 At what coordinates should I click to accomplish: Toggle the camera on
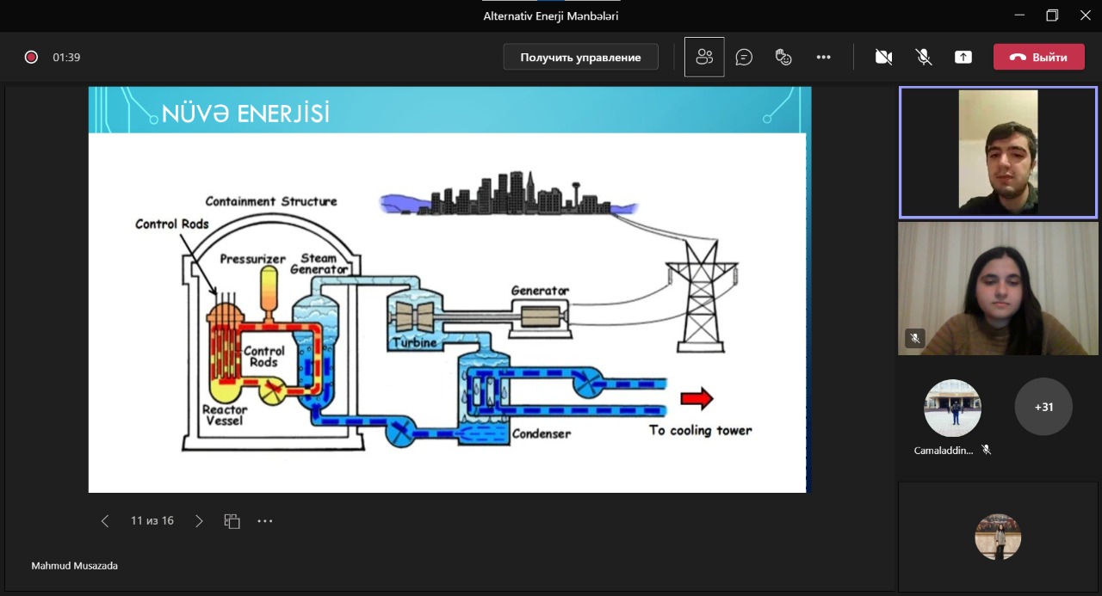(x=882, y=57)
